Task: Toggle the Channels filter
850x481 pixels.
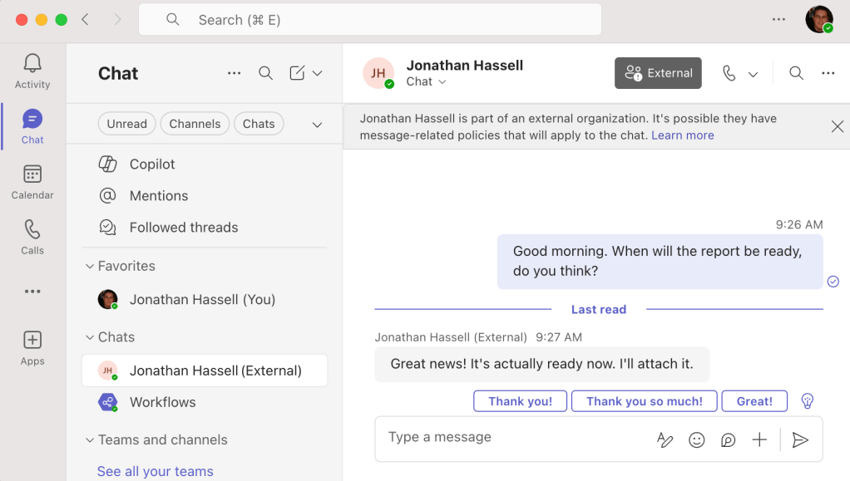Action: point(195,123)
